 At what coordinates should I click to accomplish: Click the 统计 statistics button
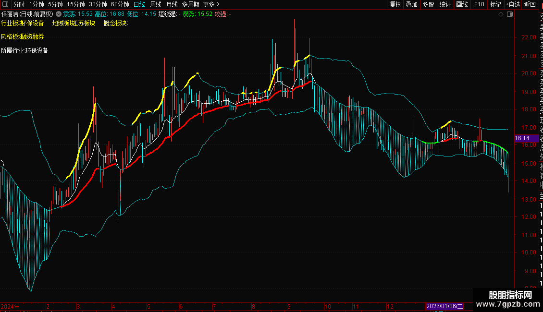[445, 4]
